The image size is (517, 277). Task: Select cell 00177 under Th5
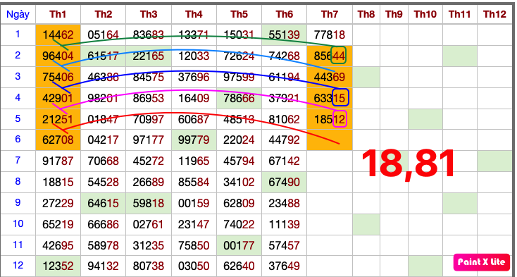(x=239, y=245)
